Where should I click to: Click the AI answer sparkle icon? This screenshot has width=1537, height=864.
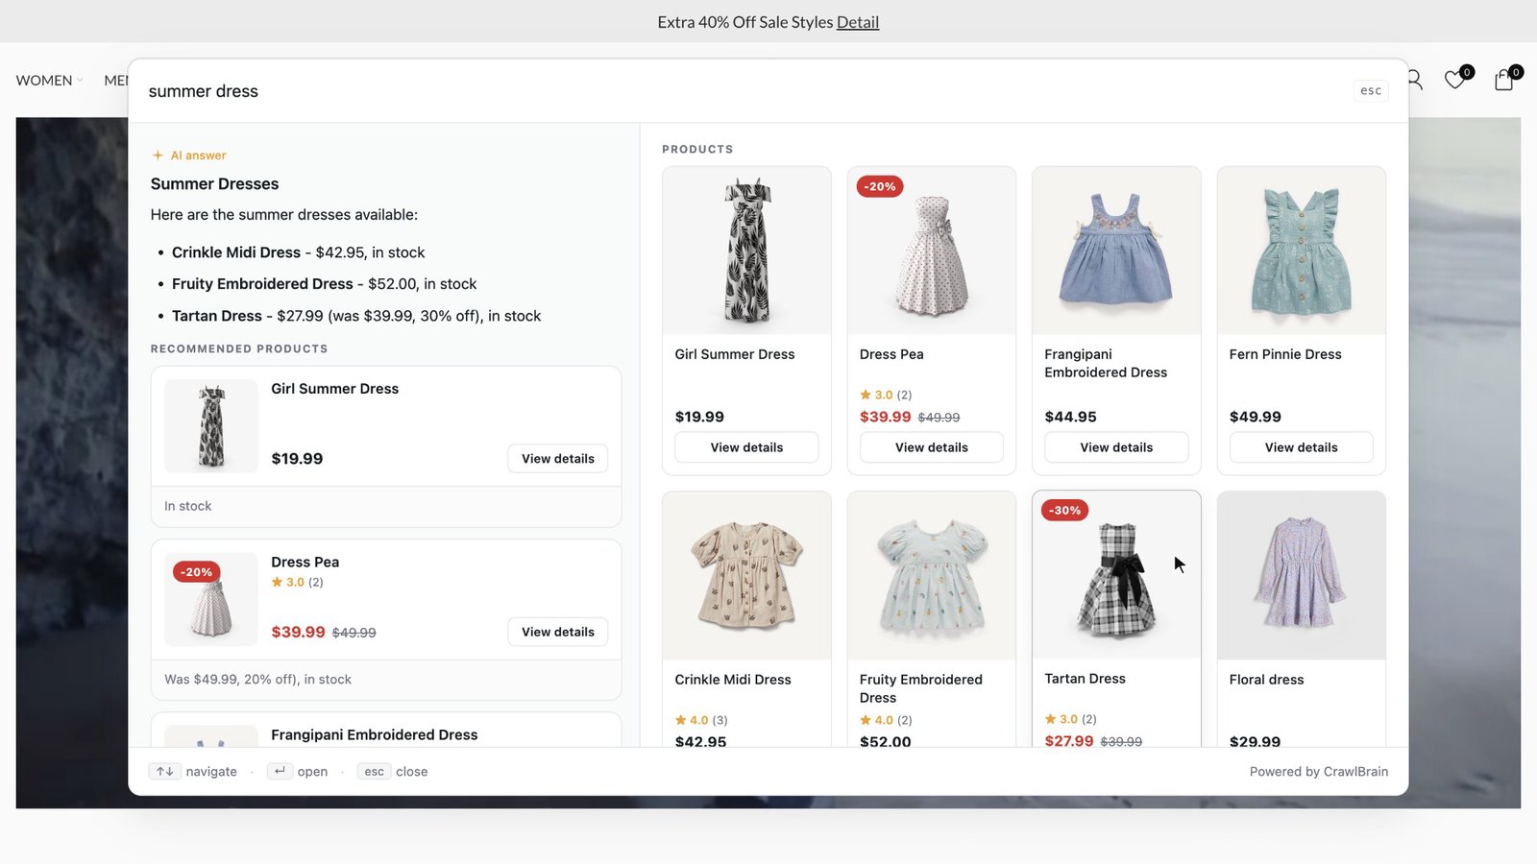(158, 156)
